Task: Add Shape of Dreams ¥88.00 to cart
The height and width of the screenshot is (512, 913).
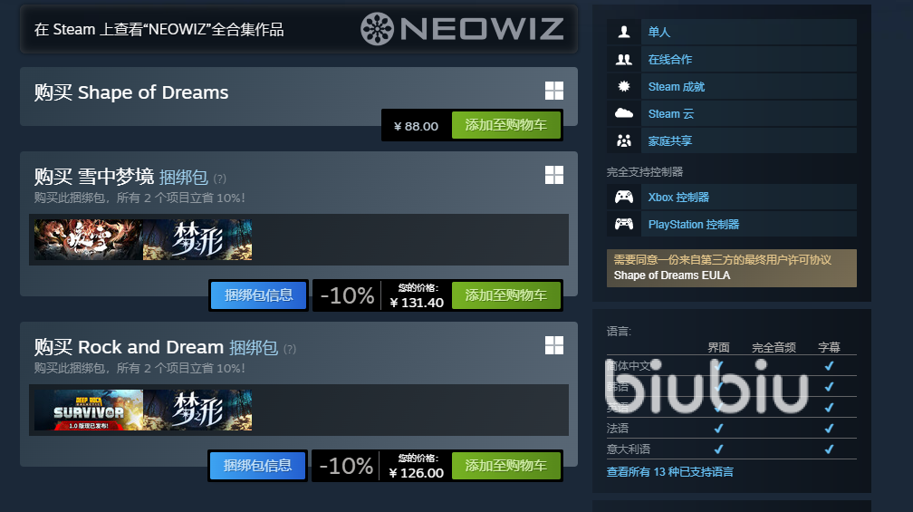Action: coord(506,125)
